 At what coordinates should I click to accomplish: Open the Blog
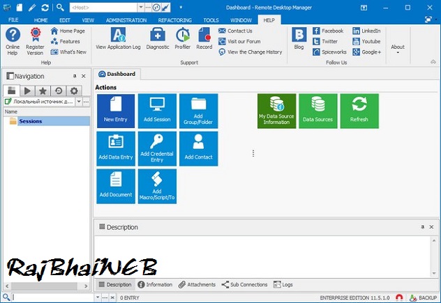[x=299, y=39]
